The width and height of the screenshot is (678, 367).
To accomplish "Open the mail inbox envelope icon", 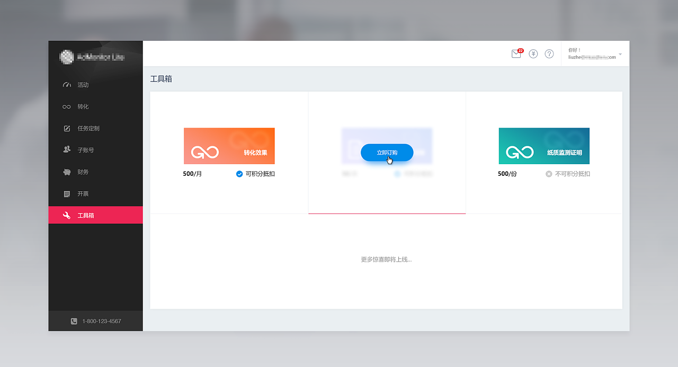I will 516,54.
